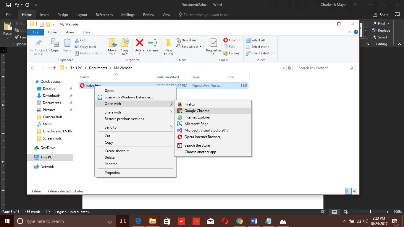
Task: Click Create shortcut in context menu
Action: [x=135, y=151]
